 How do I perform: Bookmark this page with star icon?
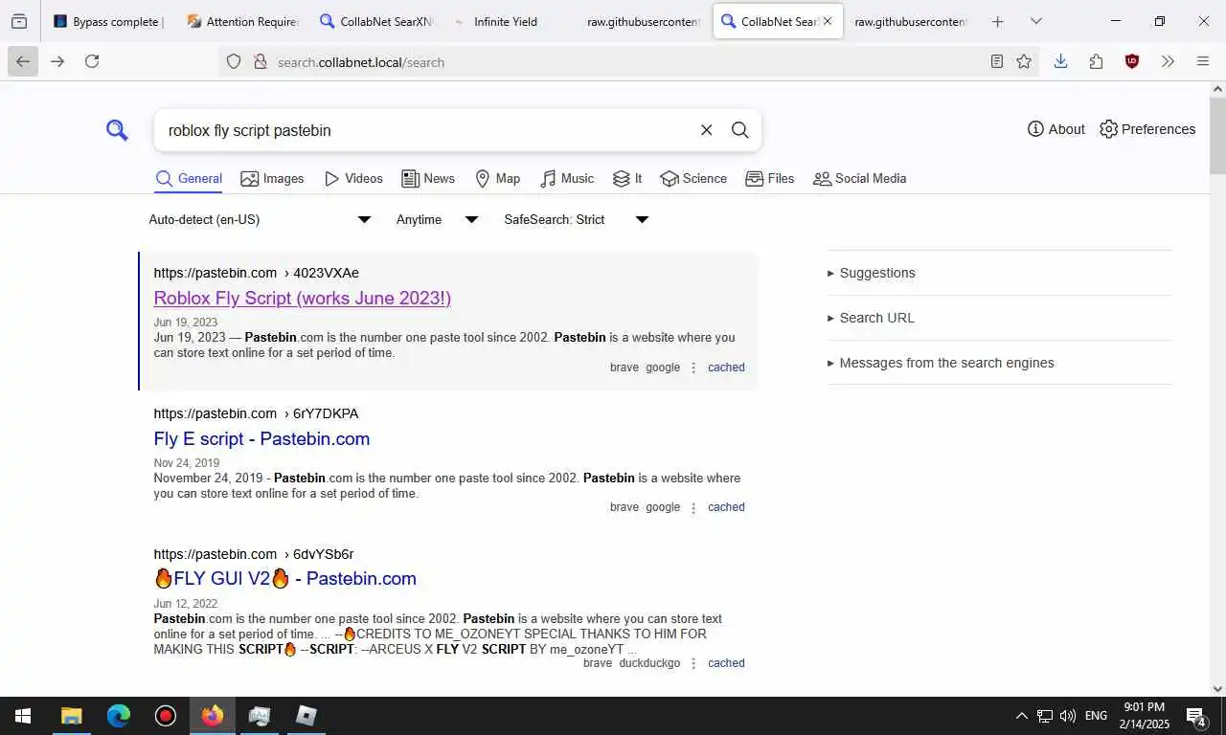tap(1024, 61)
